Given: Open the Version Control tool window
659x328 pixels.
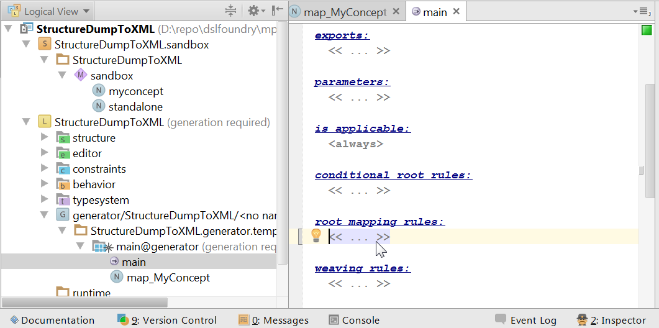Looking at the screenshot, I should pyautogui.click(x=167, y=321).
